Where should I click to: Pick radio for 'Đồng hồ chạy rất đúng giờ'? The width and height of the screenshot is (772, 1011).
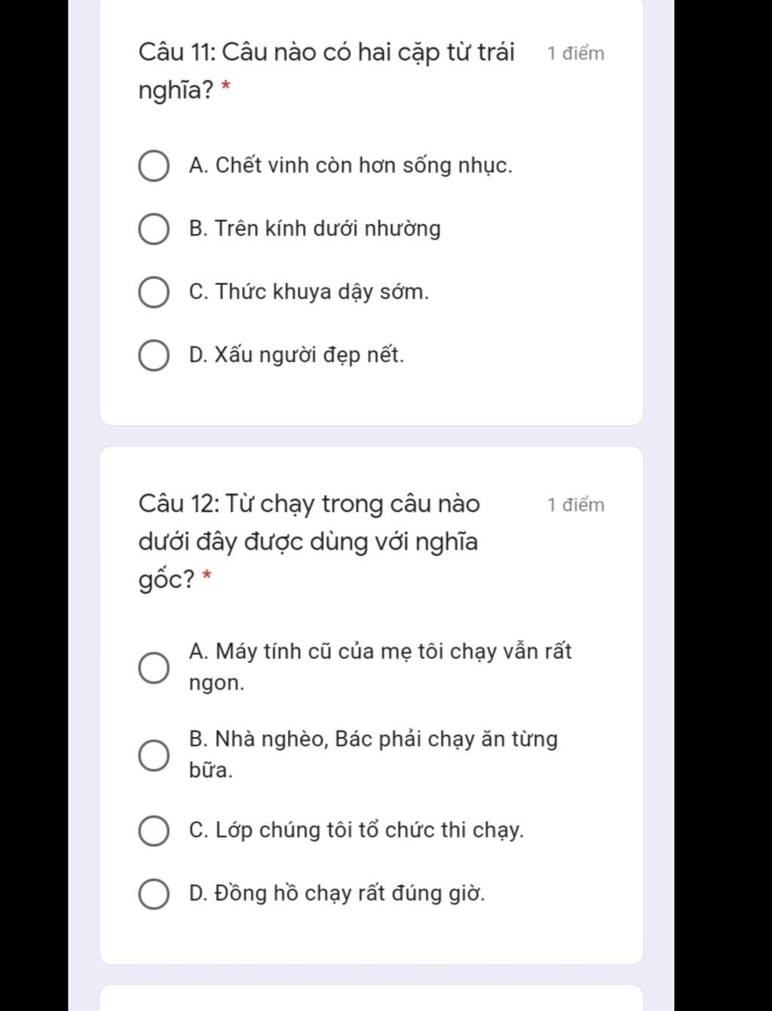pos(154,894)
